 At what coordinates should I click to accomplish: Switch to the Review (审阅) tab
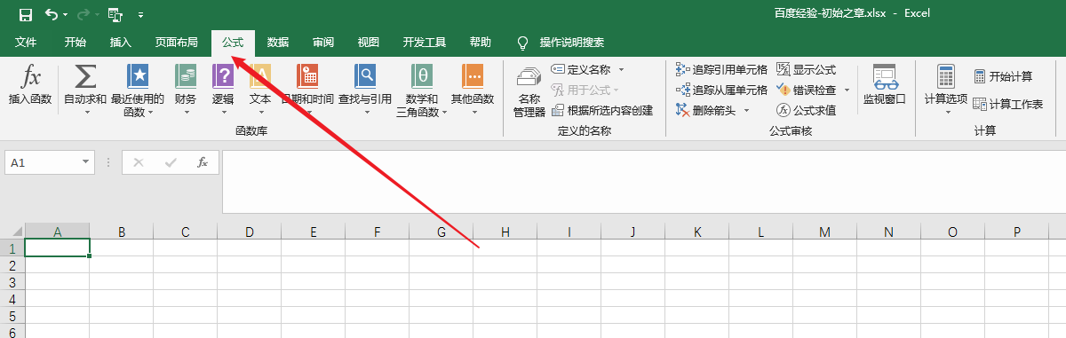(322, 42)
